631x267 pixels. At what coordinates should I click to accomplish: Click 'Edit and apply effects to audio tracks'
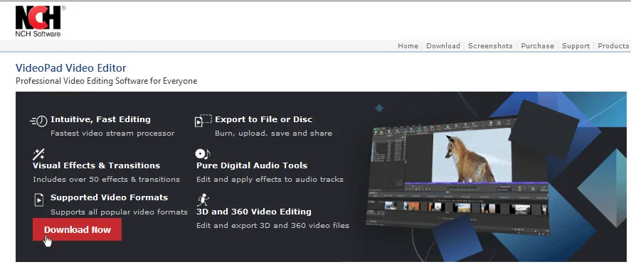(270, 180)
